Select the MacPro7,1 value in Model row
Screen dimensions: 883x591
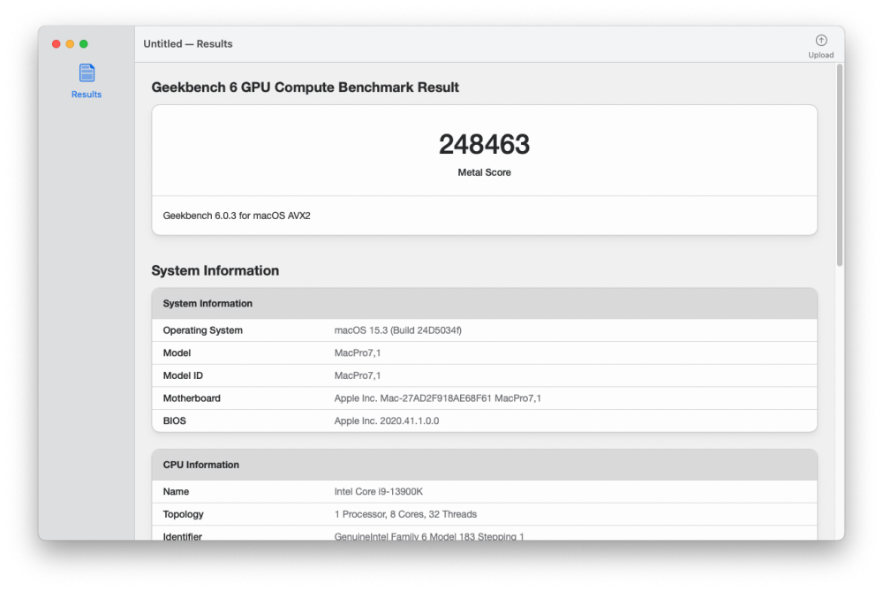[x=358, y=352]
